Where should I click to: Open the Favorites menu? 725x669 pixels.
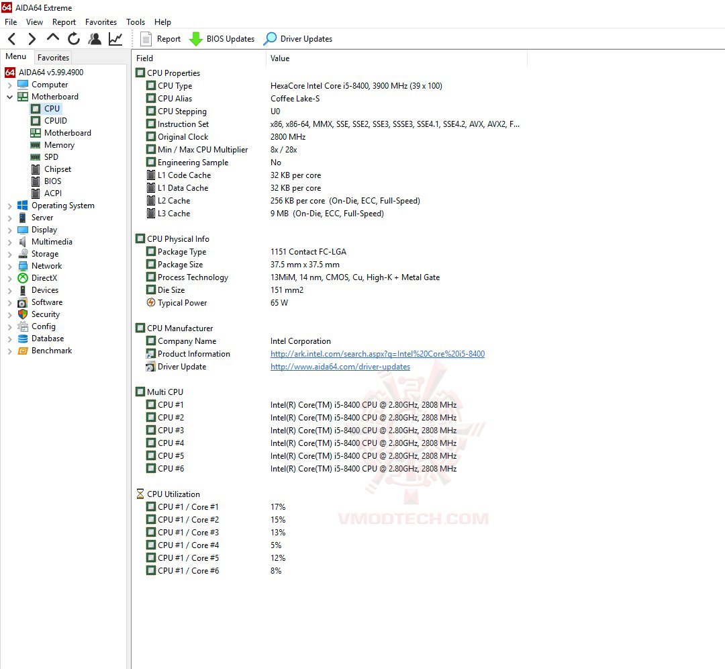[101, 21]
